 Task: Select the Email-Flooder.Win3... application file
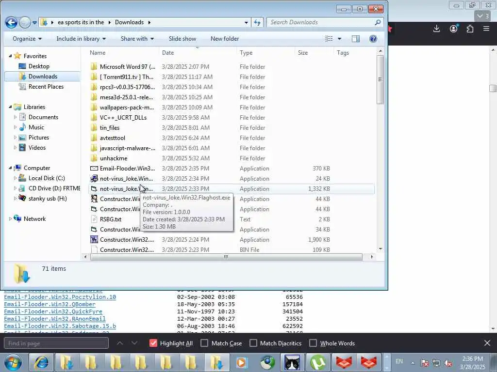232,168
